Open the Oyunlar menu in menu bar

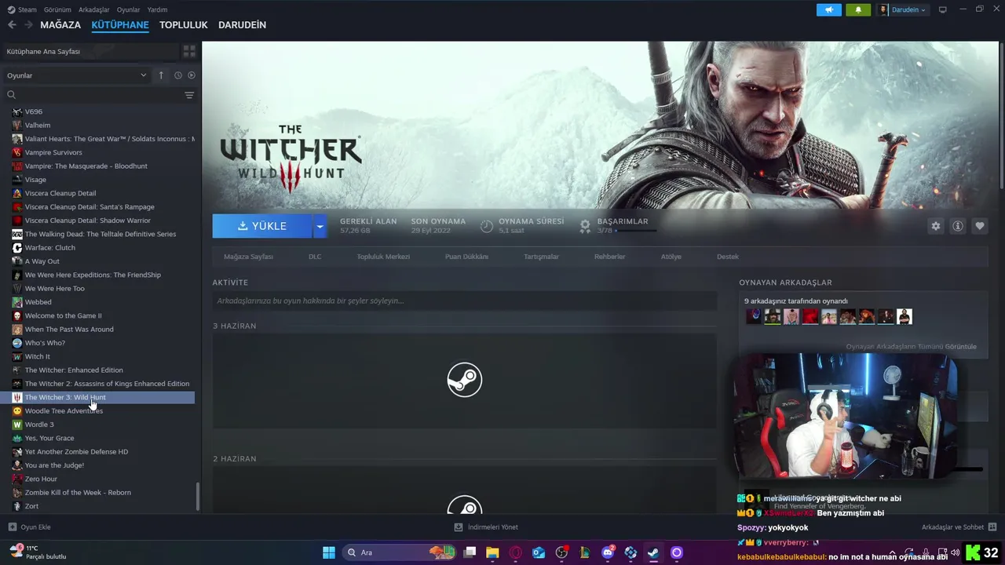click(128, 9)
